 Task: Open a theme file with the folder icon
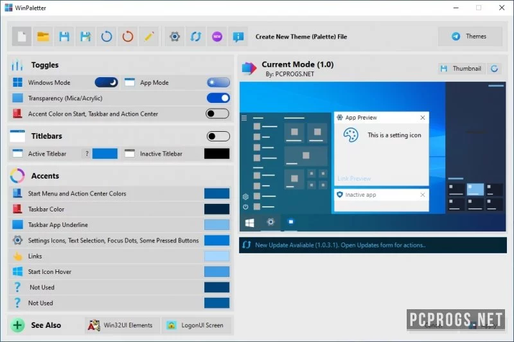(x=43, y=37)
